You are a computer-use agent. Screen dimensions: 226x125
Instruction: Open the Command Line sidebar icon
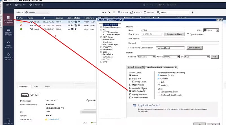point(8,121)
